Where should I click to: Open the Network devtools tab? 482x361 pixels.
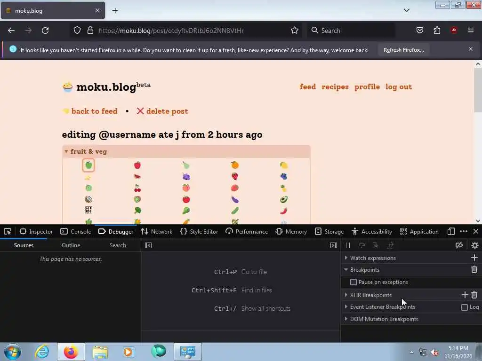[157, 231]
